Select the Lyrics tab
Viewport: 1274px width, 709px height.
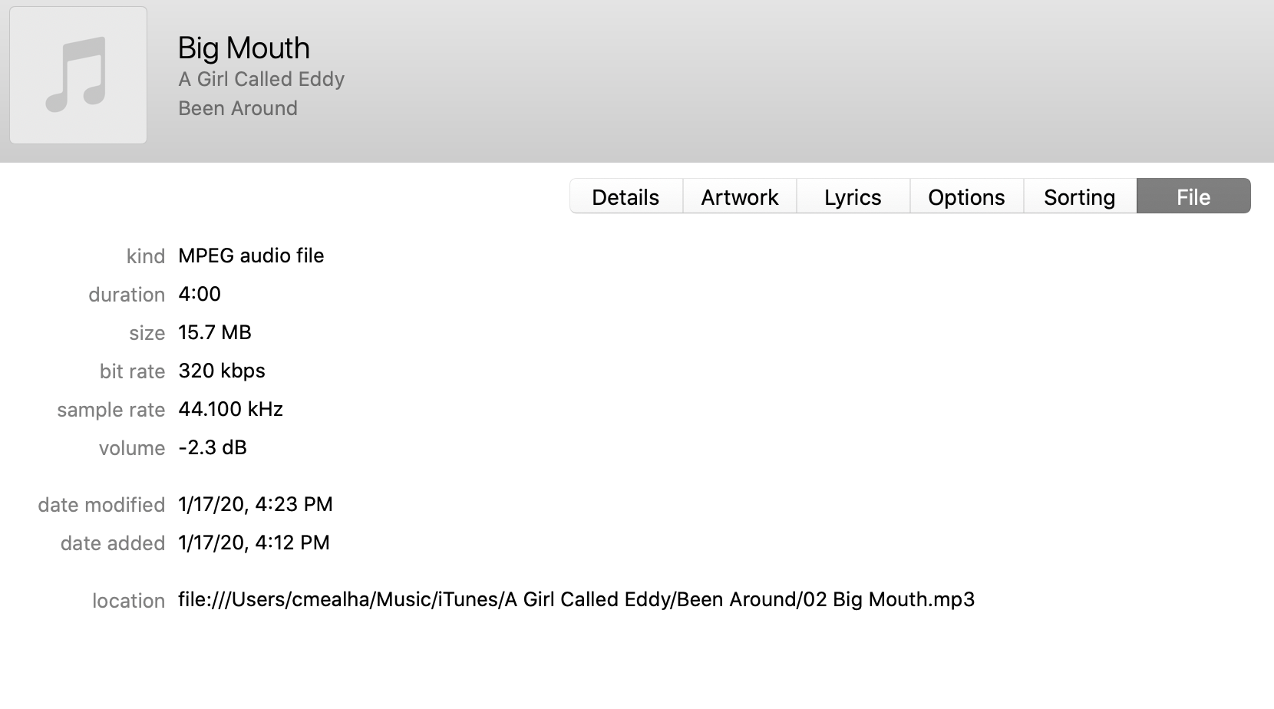pos(853,196)
